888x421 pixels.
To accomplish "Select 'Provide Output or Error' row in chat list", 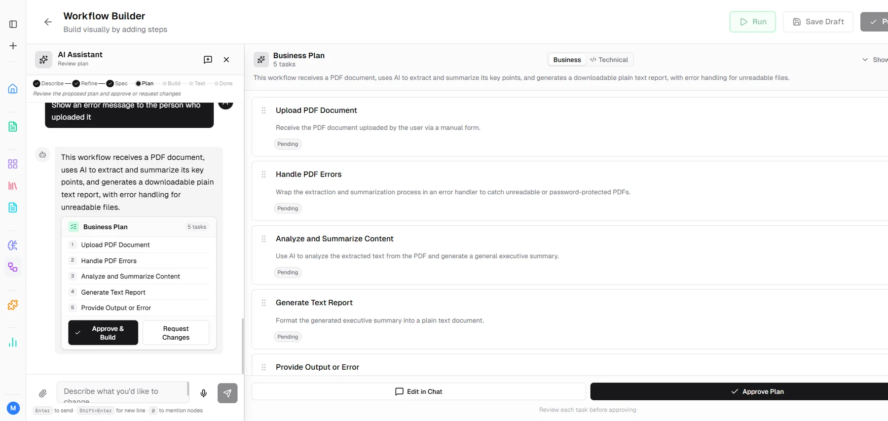I will (139, 308).
